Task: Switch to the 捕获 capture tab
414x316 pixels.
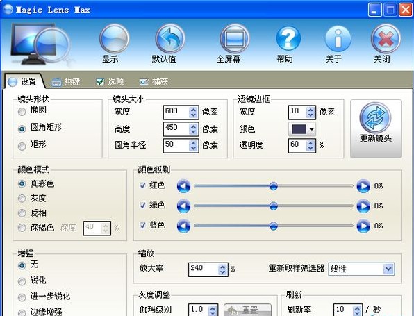Action: click(x=154, y=81)
